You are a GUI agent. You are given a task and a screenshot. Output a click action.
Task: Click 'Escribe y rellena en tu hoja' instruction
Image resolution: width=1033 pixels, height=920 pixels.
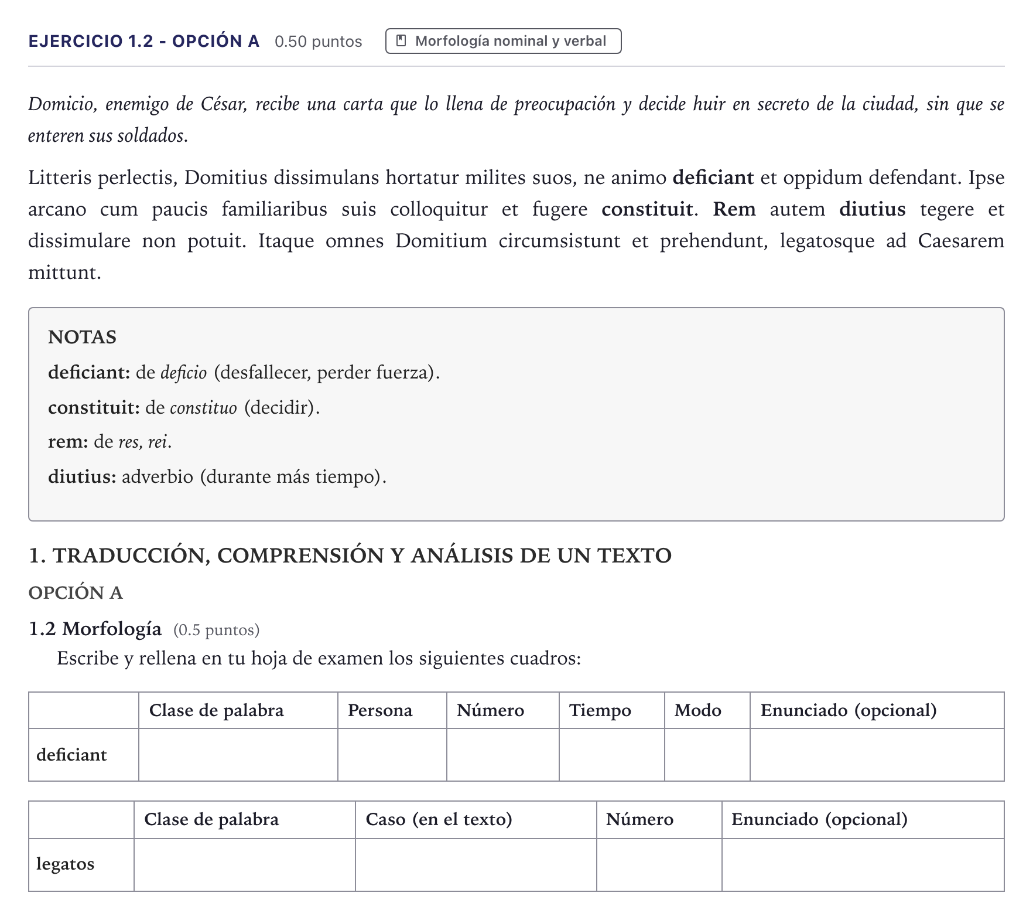coord(319,659)
